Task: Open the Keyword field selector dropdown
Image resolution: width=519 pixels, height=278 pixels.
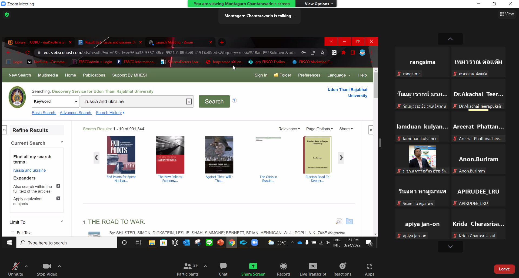Action: 56,101
